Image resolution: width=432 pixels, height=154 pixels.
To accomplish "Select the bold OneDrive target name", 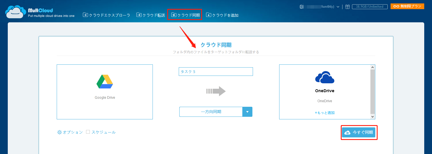I will point(325,91).
